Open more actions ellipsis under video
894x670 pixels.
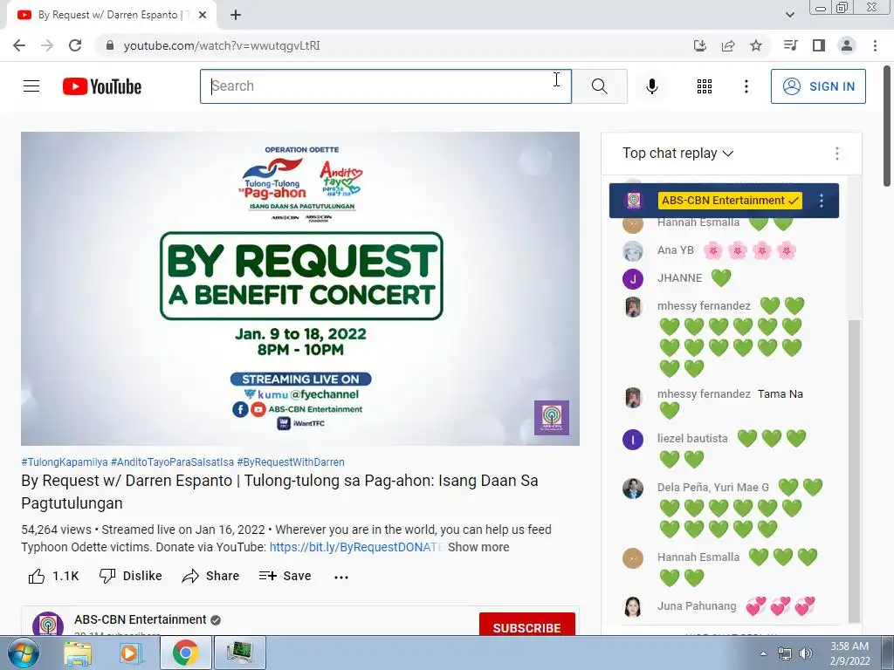point(341,578)
